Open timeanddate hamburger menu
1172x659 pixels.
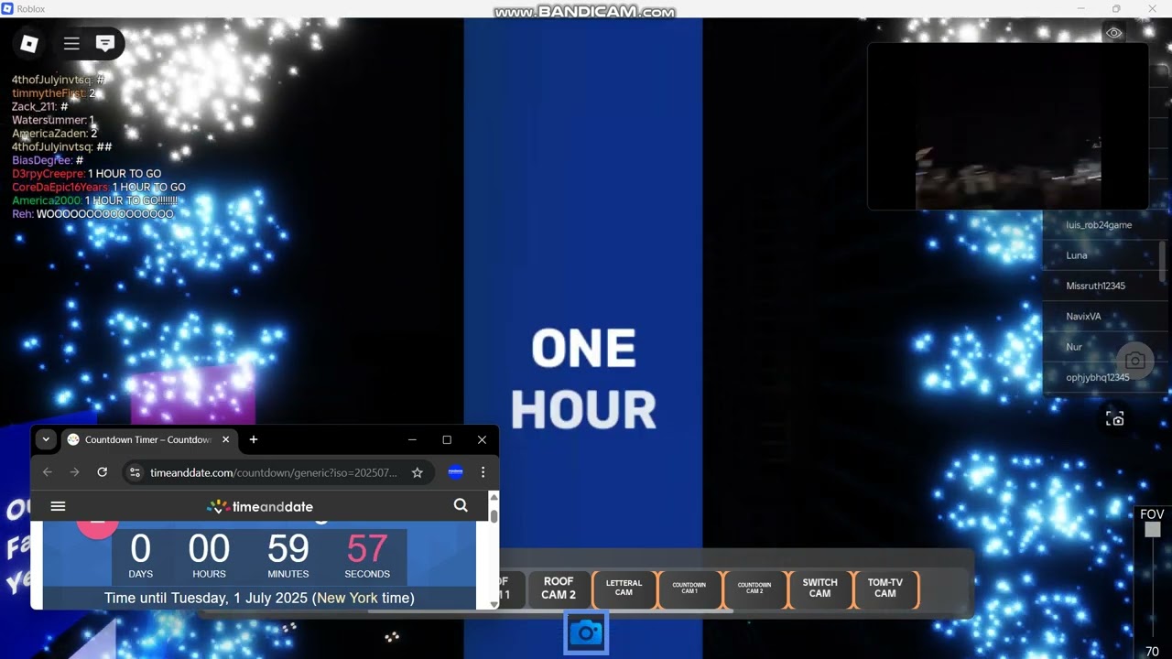(59, 506)
